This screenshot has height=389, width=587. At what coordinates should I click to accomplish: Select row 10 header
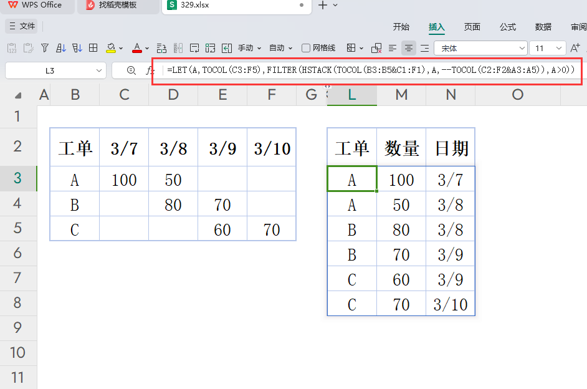coord(17,353)
